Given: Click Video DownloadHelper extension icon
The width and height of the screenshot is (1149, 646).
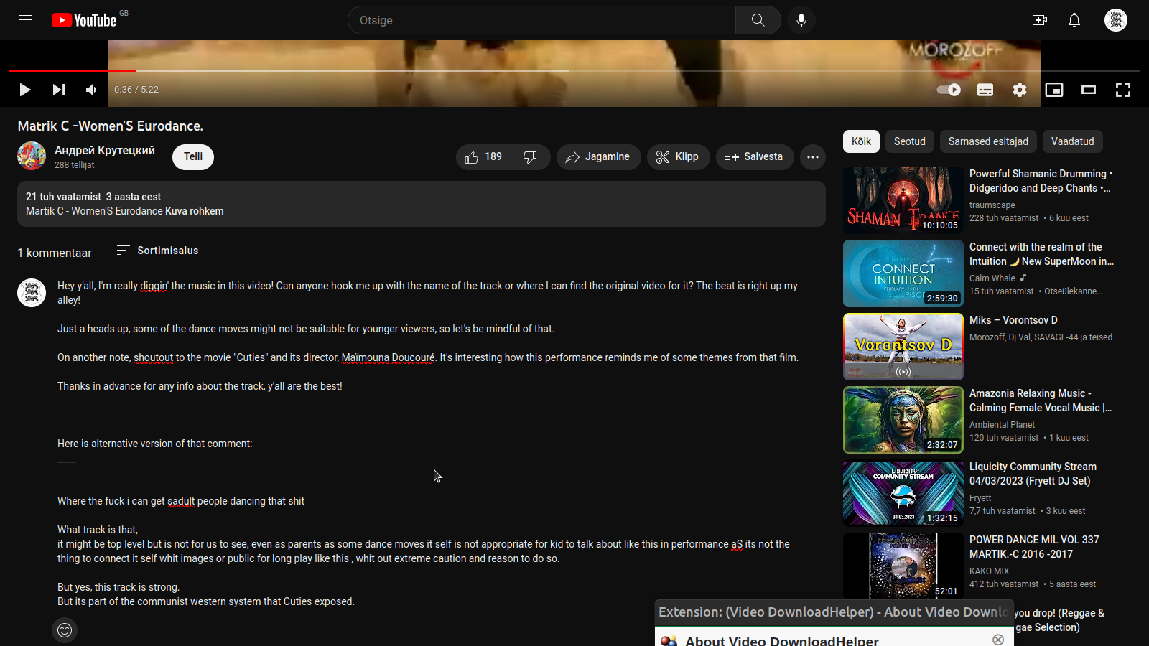Looking at the screenshot, I should point(669,641).
